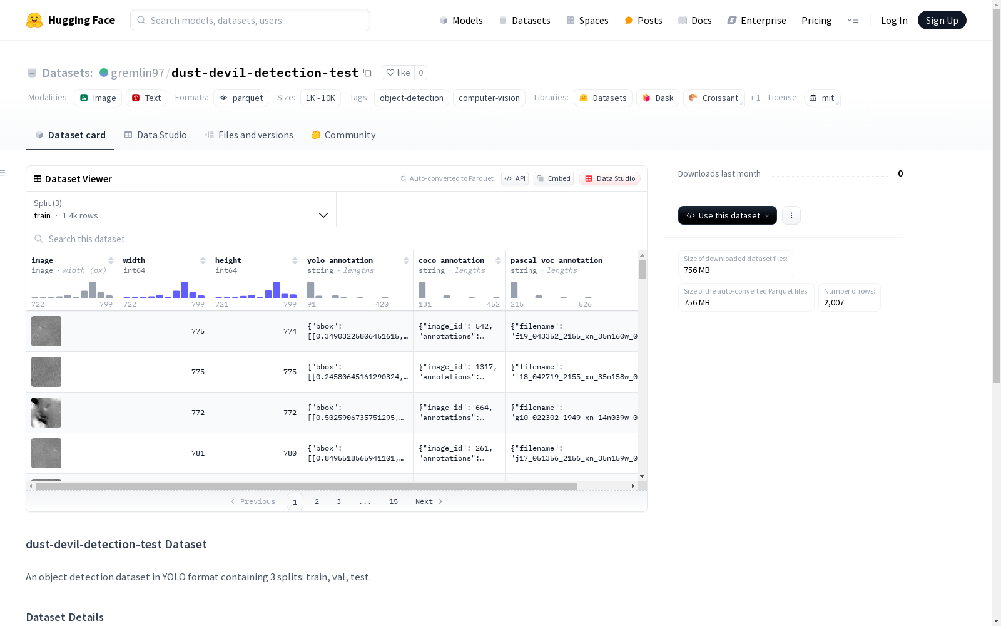Focus the Search models, datasets, users field
The height and width of the screenshot is (626, 1001).
250,20
